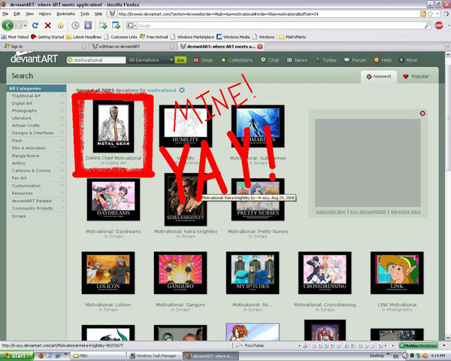The image size is (451, 361).
Task: Open the Bookmarks menu
Action: pos(65,14)
